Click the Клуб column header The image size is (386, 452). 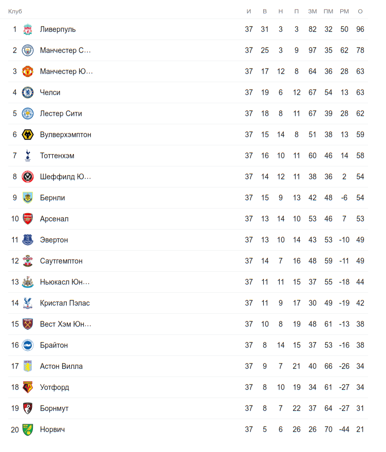(x=15, y=11)
